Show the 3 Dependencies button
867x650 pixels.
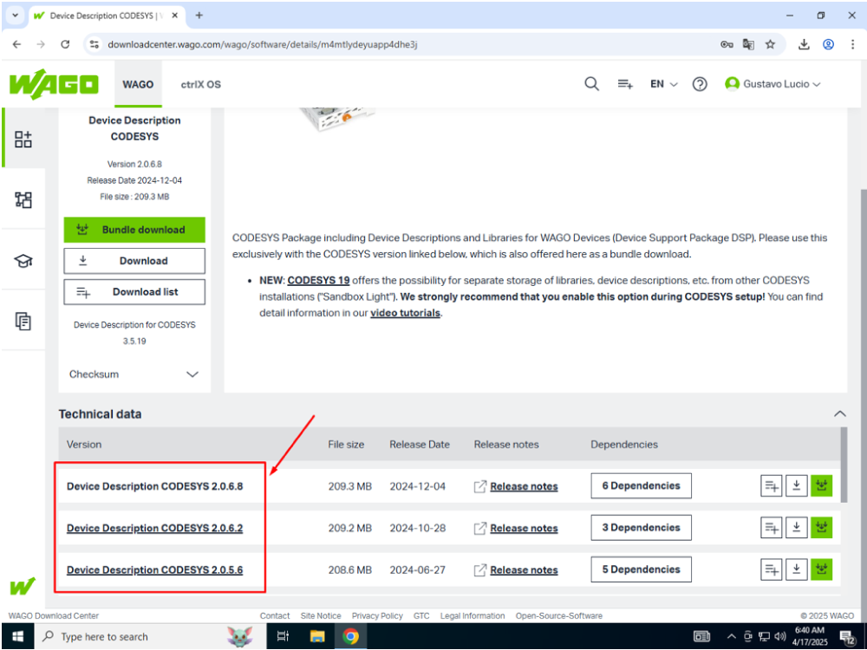(x=641, y=528)
